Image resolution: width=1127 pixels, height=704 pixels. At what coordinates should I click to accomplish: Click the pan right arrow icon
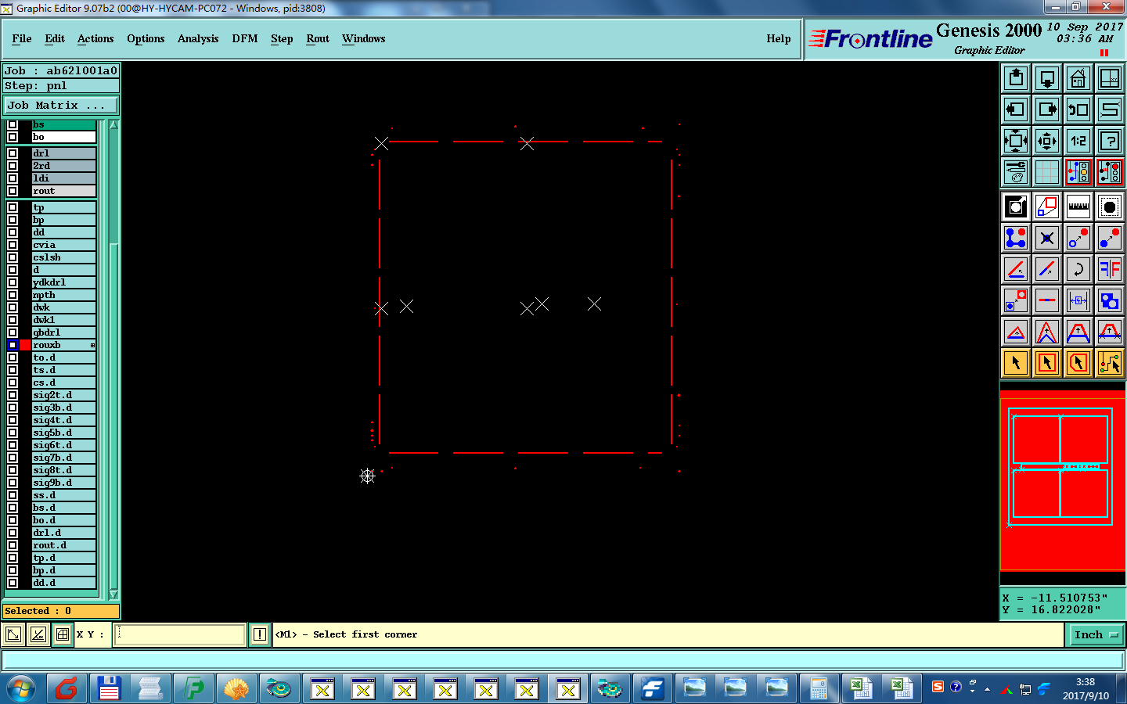pyautogui.click(x=1047, y=110)
